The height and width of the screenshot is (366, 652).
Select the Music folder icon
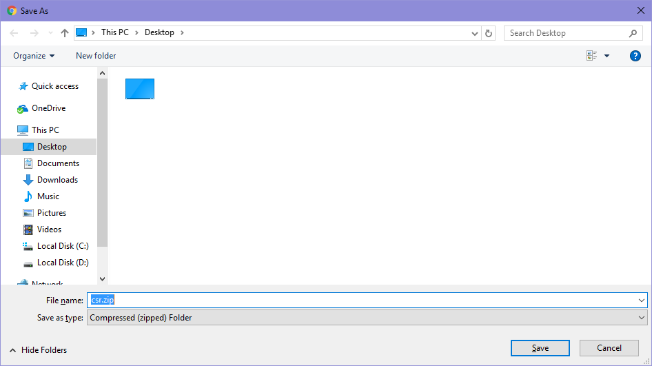(28, 196)
